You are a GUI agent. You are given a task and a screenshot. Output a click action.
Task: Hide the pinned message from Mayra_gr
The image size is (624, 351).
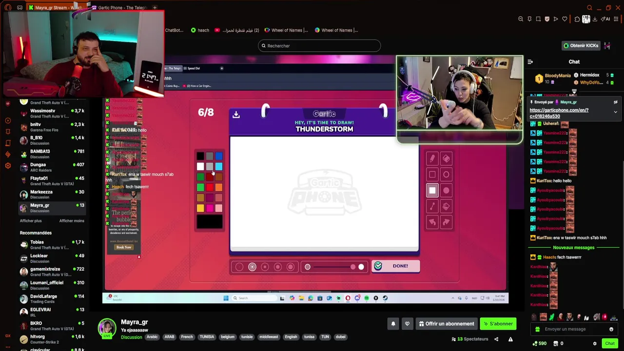tap(615, 102)
